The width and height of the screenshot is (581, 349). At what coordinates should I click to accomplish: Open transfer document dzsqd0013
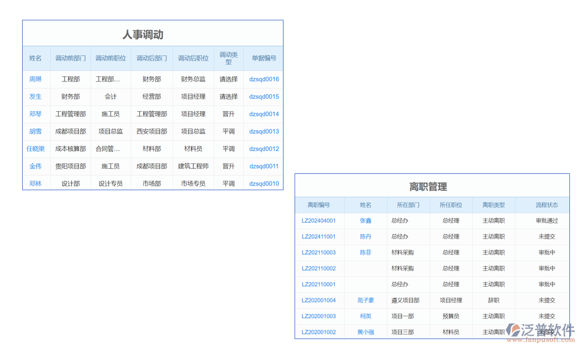tap(264, 131)
